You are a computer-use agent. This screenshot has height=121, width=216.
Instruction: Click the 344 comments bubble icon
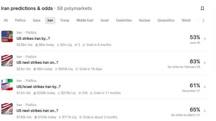tap(80, 93)
